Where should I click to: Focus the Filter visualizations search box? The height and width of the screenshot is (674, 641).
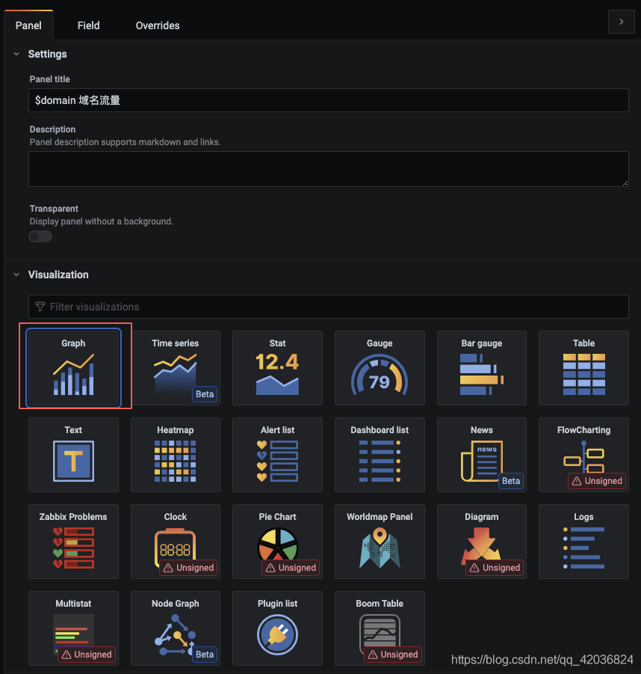pos(329,307)
